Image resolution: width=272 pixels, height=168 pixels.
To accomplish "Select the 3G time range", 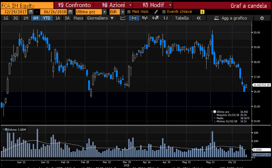I will coord(16,18).
